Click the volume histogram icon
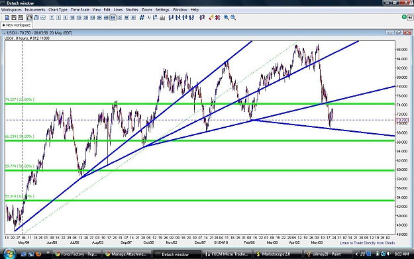The width and height of the screenshot is (414, 259). click(162, 18)
